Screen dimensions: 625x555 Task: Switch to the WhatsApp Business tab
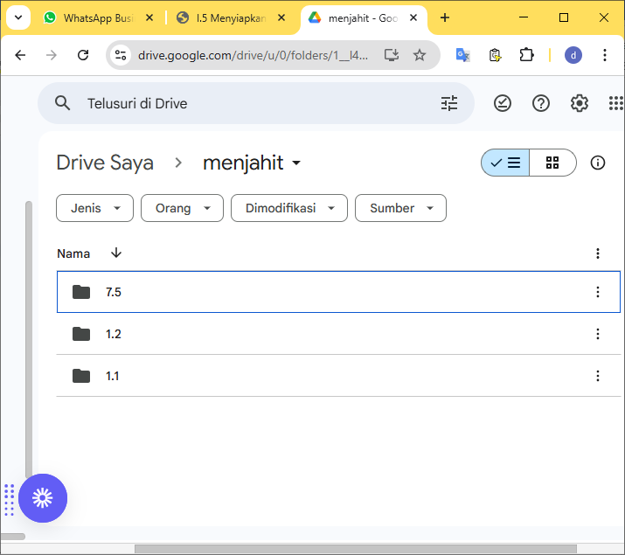(x=96, y=17)
